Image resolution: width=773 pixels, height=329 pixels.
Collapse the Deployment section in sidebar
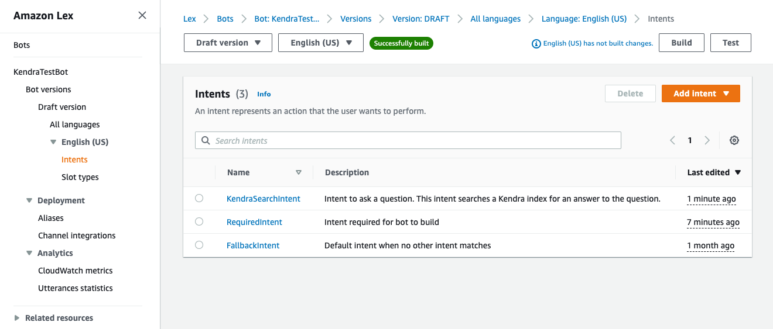pyautogui.click(x=29, y=200)
